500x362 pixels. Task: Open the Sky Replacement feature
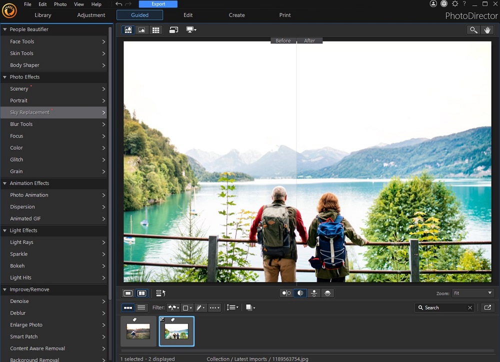click(54, 112)
